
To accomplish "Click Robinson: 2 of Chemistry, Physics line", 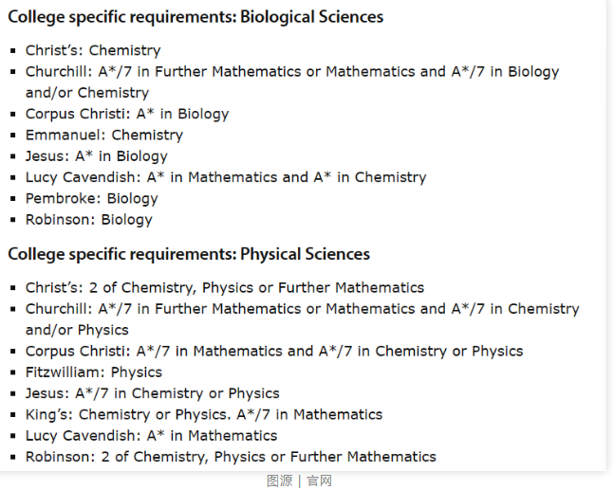I will click(231, 457).
